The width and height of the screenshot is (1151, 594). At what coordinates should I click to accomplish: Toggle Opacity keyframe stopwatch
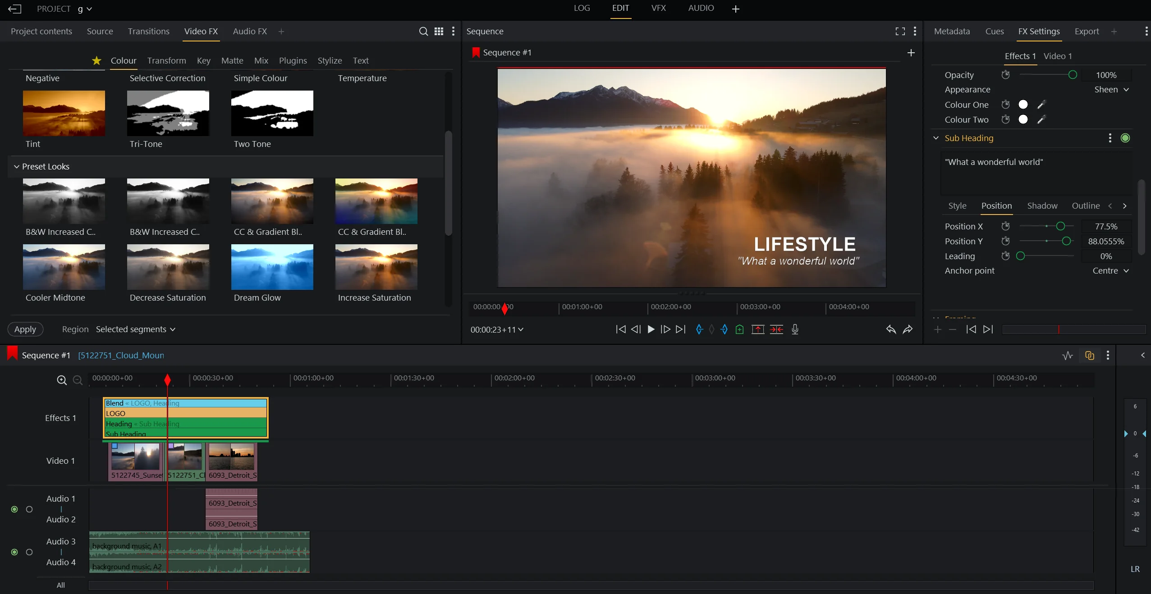(1005, 75)
